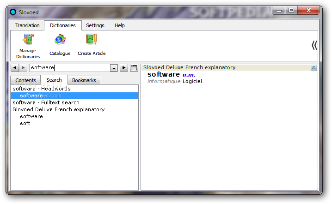Select 'software - Fulltext search' row
This screenshot has height=204, width=332.
coord(74,102)
